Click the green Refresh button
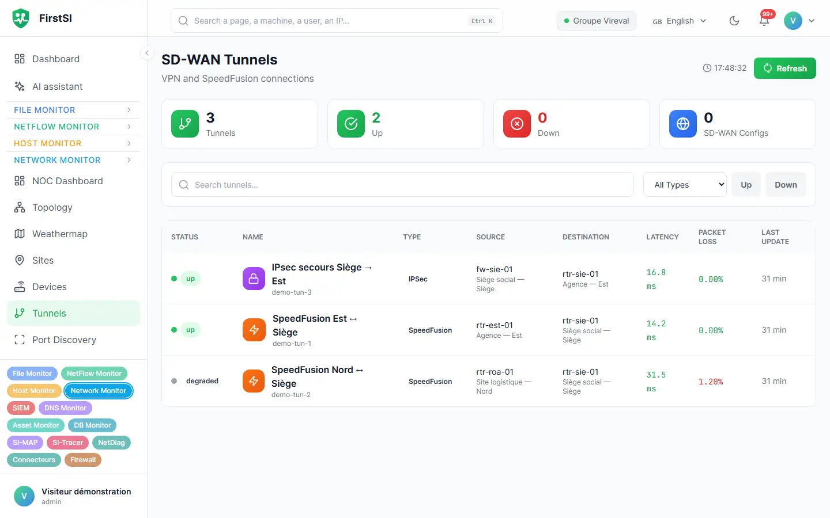The height and width of the screenshot is (518, 830). click(x=784, y=68)
